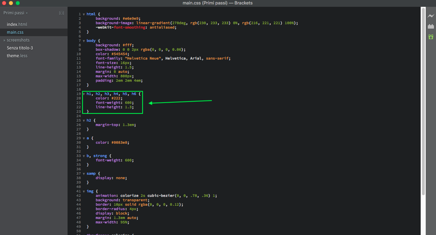Open the Senza titolo-3 file
Viewport: 436px width, 235px height.
click(x=20, y=48)
